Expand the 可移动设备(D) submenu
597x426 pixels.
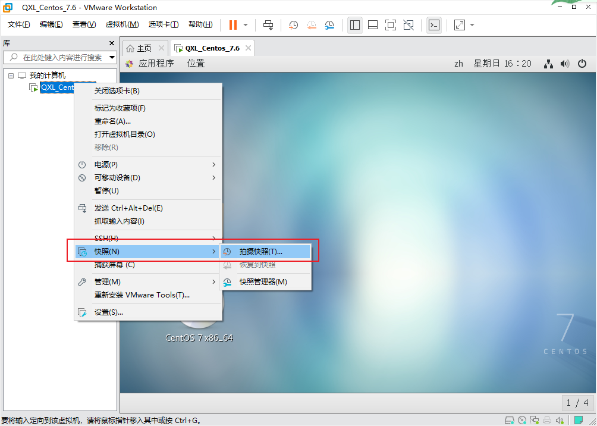[149, 177]
